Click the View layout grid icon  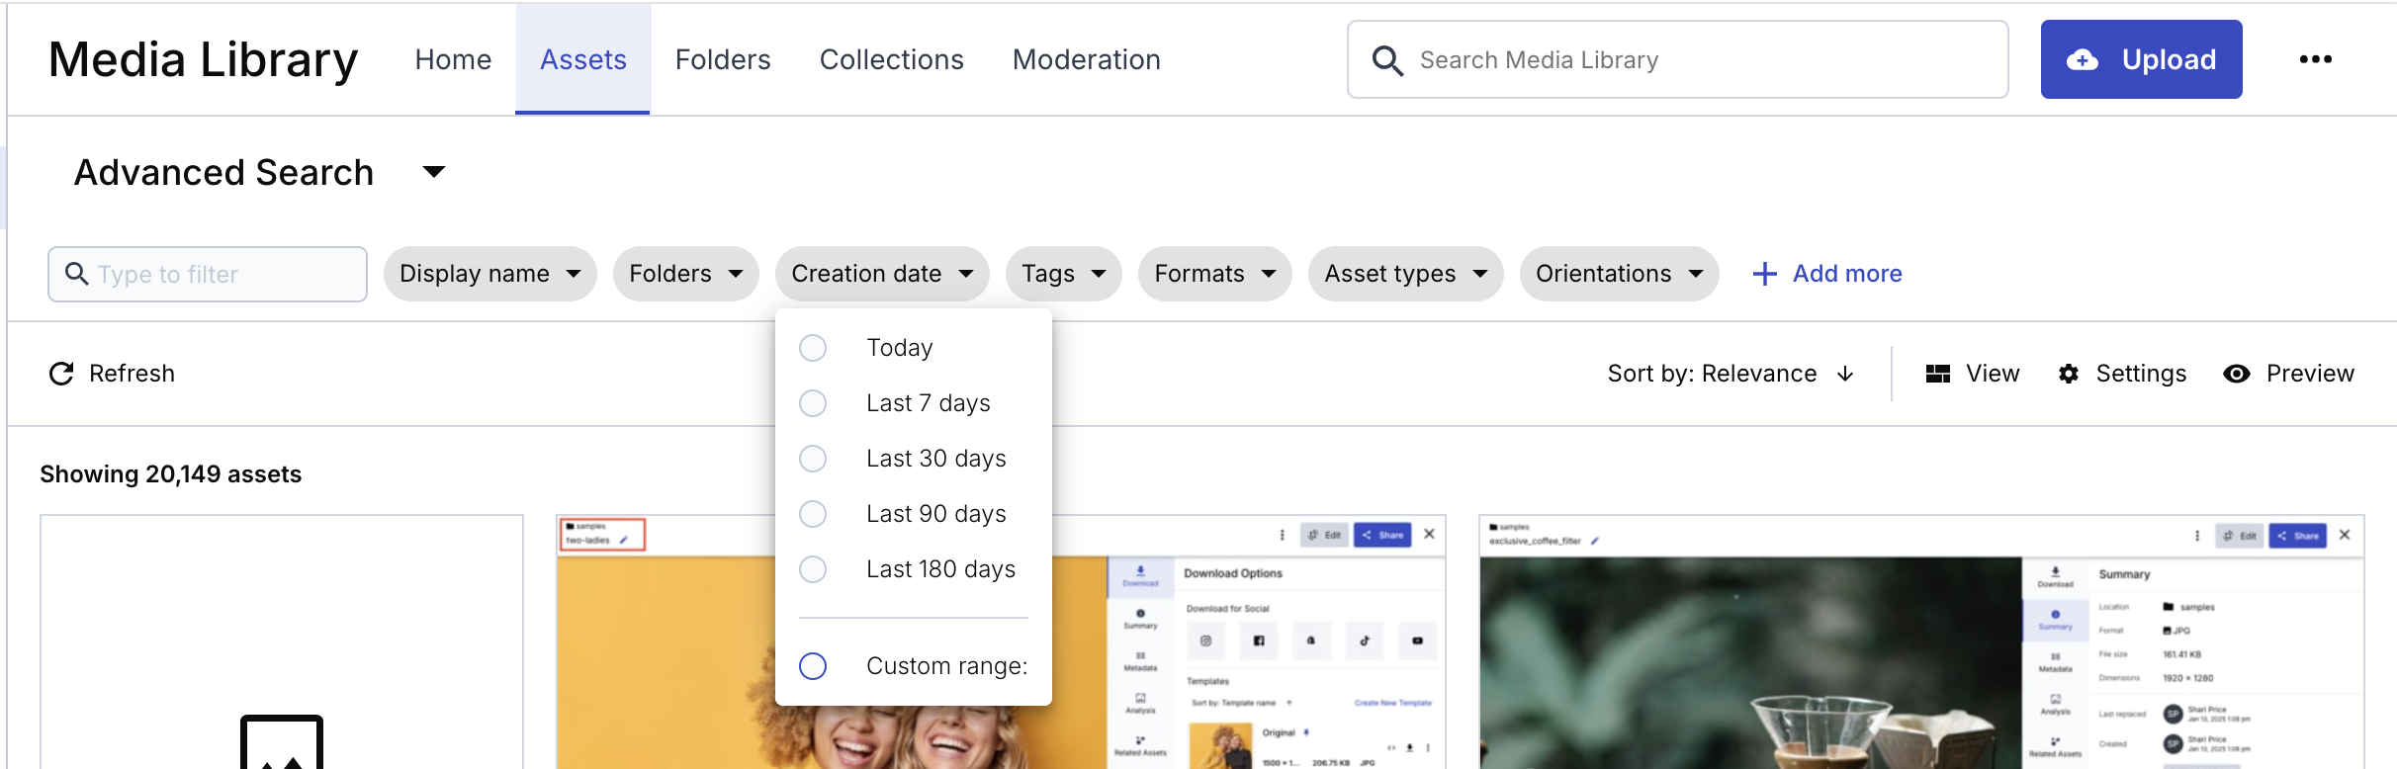(x=1938, y=374)
